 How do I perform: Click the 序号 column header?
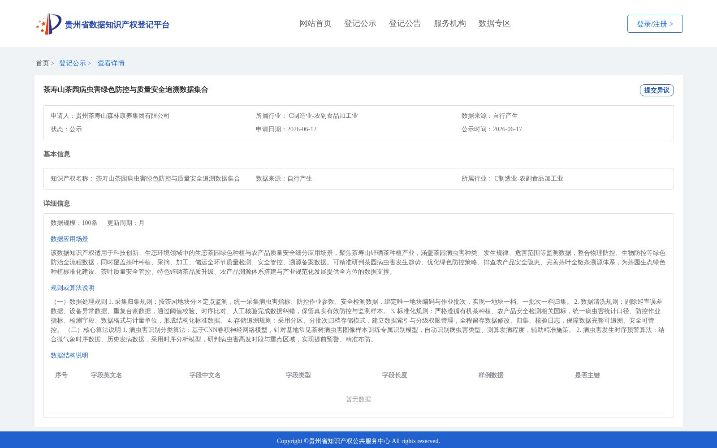[x=61, y=375]
